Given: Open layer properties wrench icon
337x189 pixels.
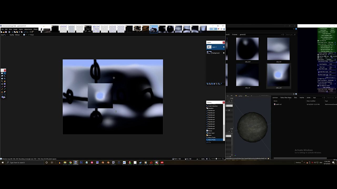Looking at the screenshot, I should (x=221, y=84).
